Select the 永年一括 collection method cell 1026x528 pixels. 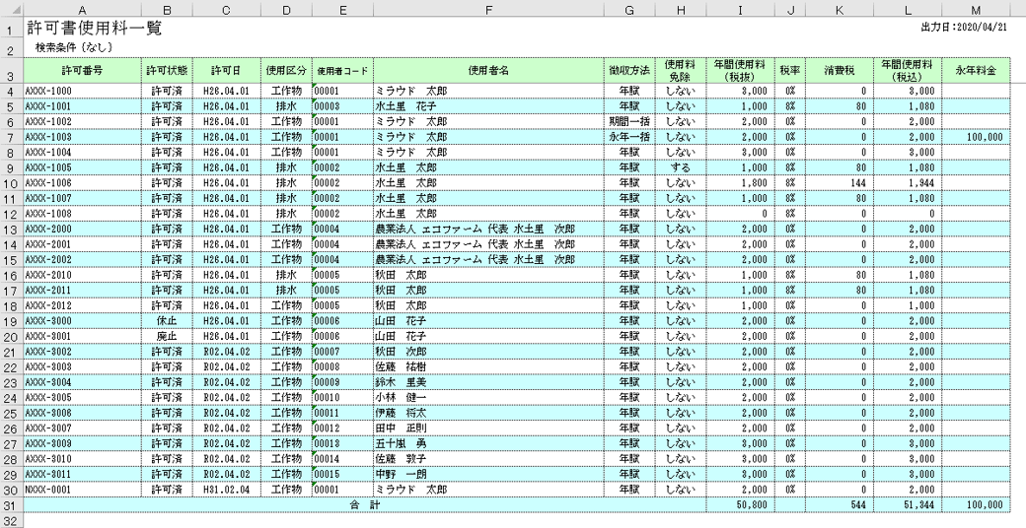(629, 137)
